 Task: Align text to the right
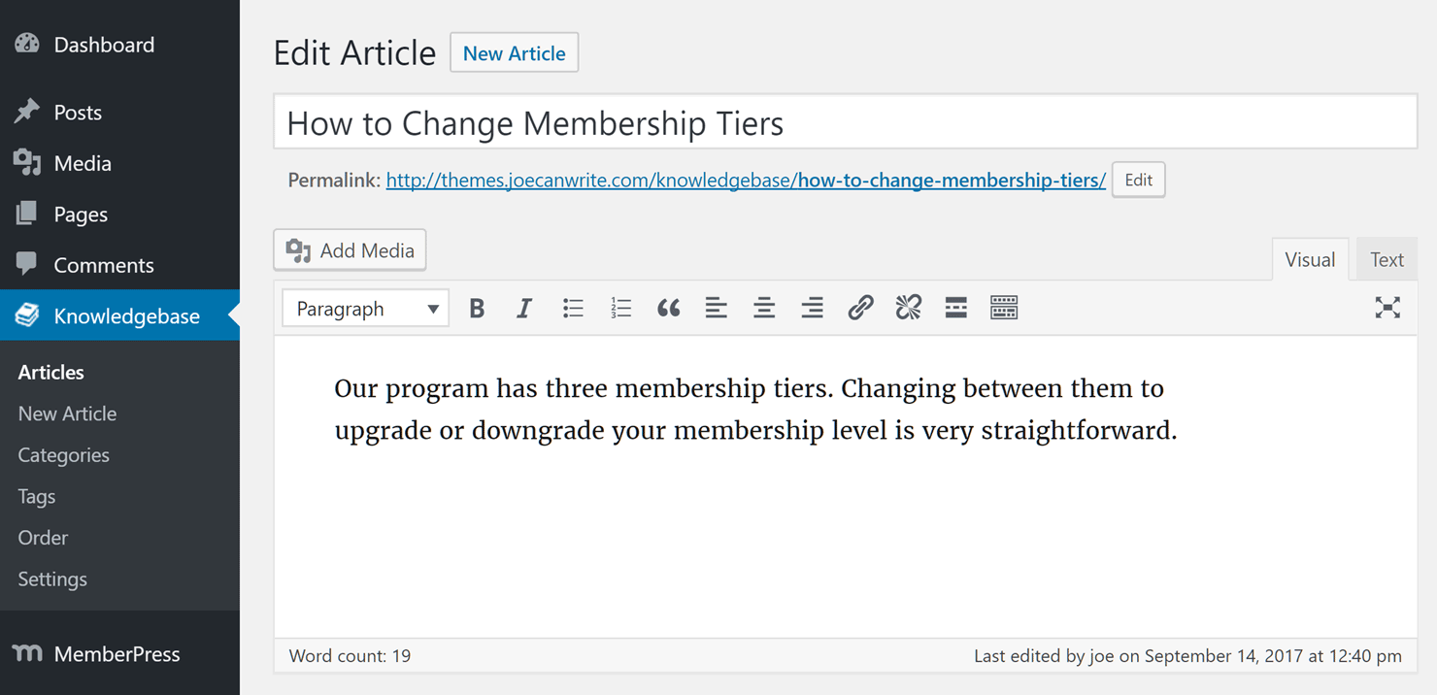(x=812, y=309)
